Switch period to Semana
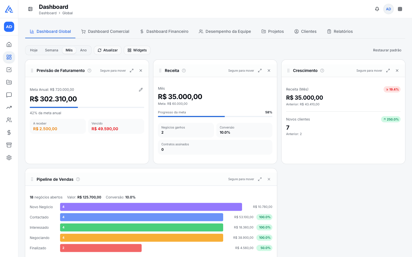Viewport: 412px width, 257px height. [x=51, y=50]
